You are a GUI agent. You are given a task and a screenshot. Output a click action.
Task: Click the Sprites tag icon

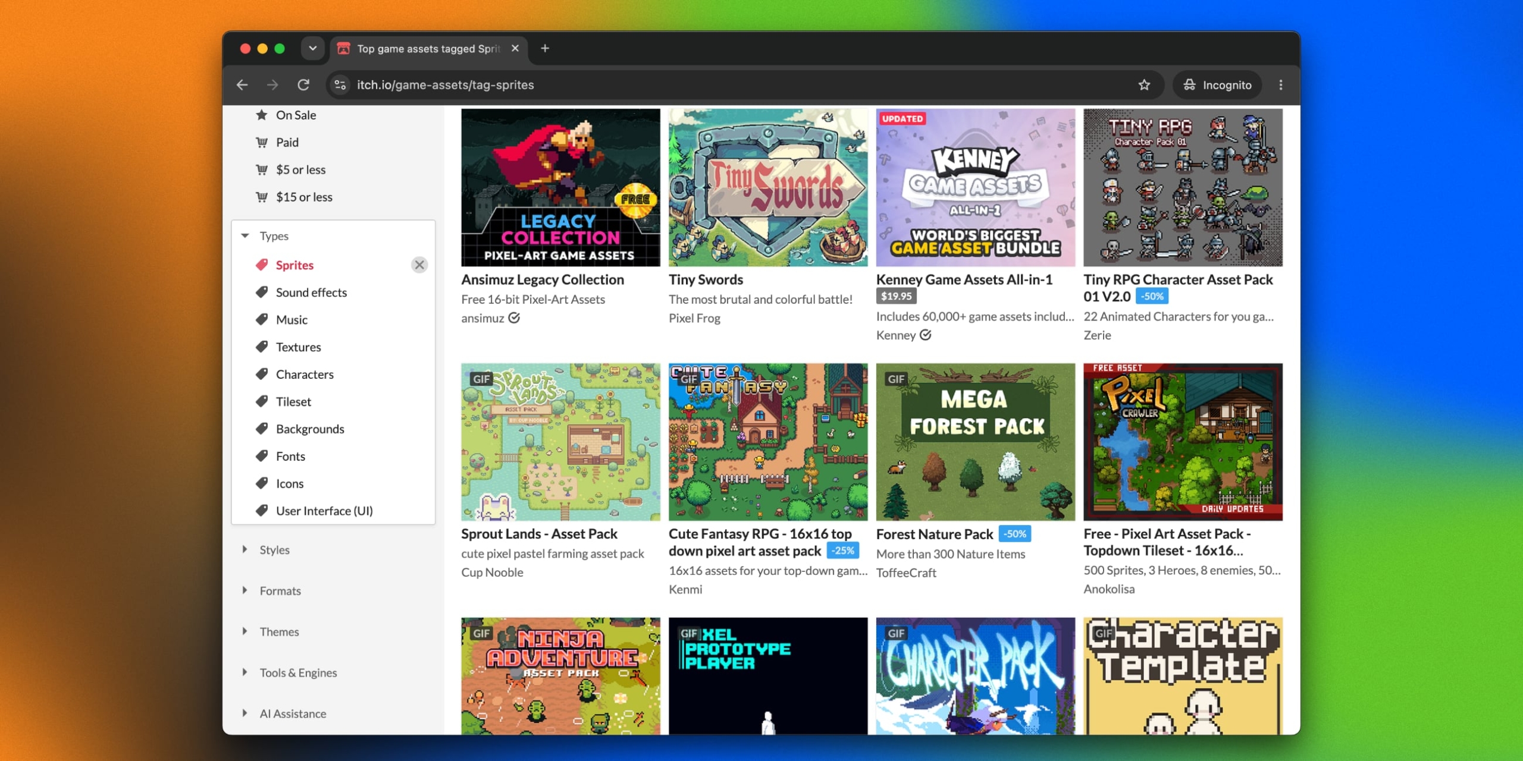click(x=262, y=265)
